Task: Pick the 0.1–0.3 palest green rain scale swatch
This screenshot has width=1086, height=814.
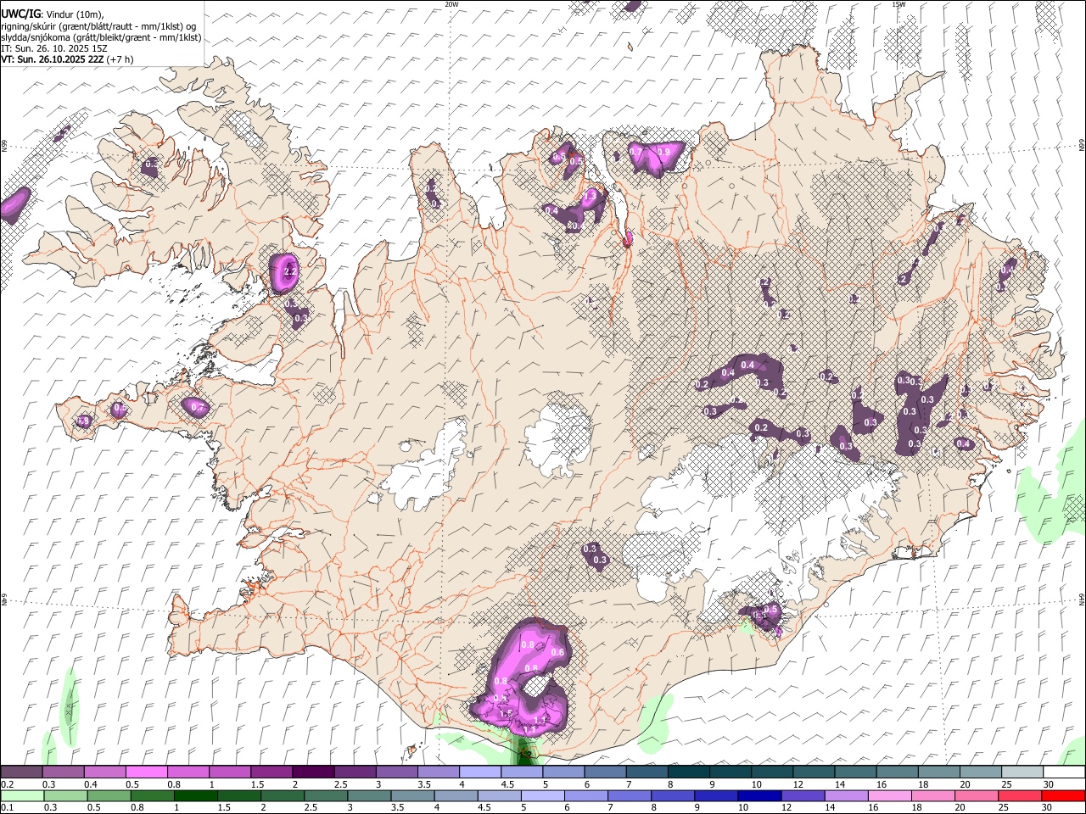Action: click(x=23, y=795)
